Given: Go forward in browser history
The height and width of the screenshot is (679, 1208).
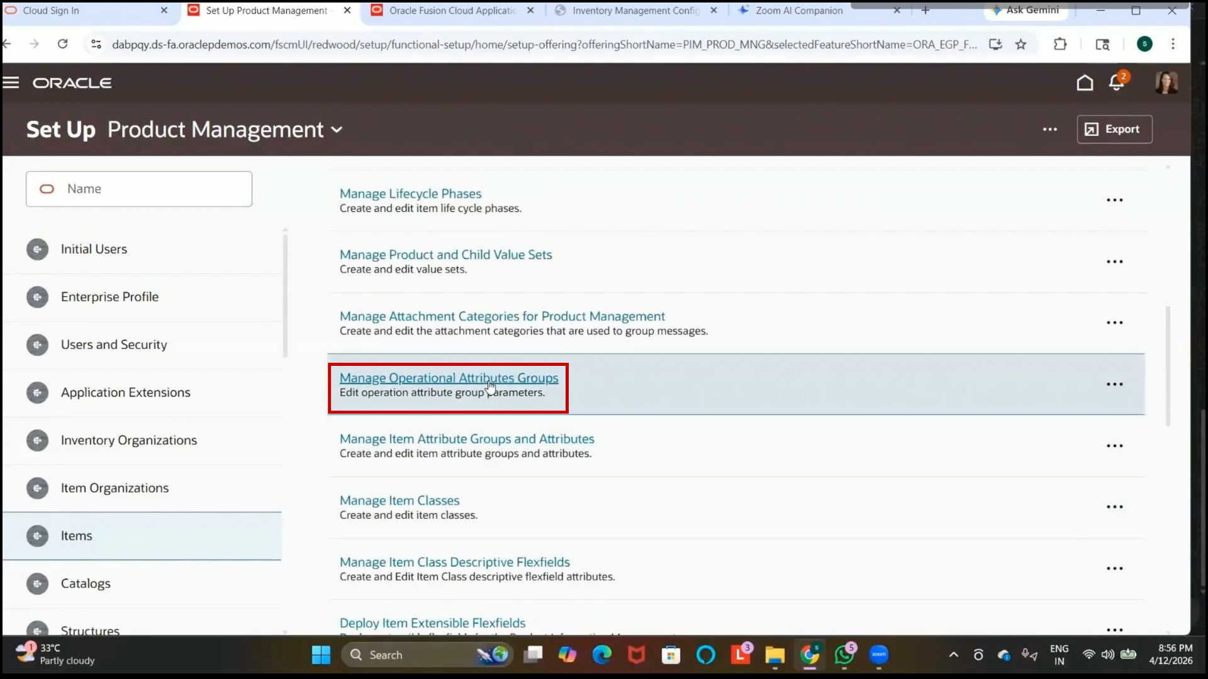Looking at the screenshot, I should click(34, 44).
